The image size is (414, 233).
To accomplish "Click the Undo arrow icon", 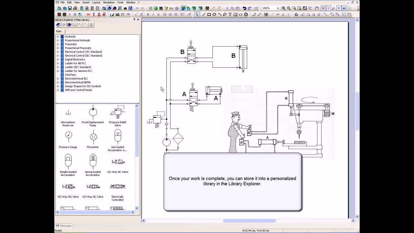I will click(244, 8).
